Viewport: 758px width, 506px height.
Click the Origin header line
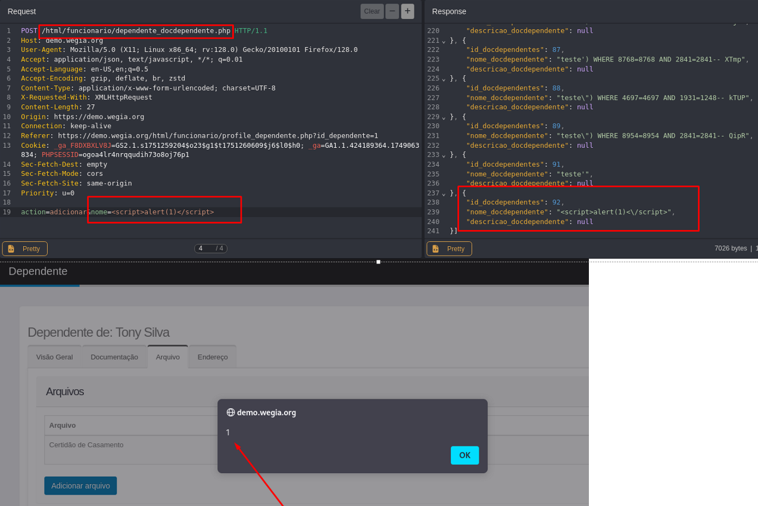click(x=82, y=116)
